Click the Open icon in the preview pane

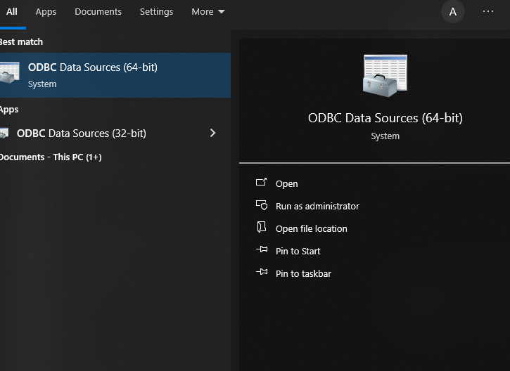tap(262, 183)
